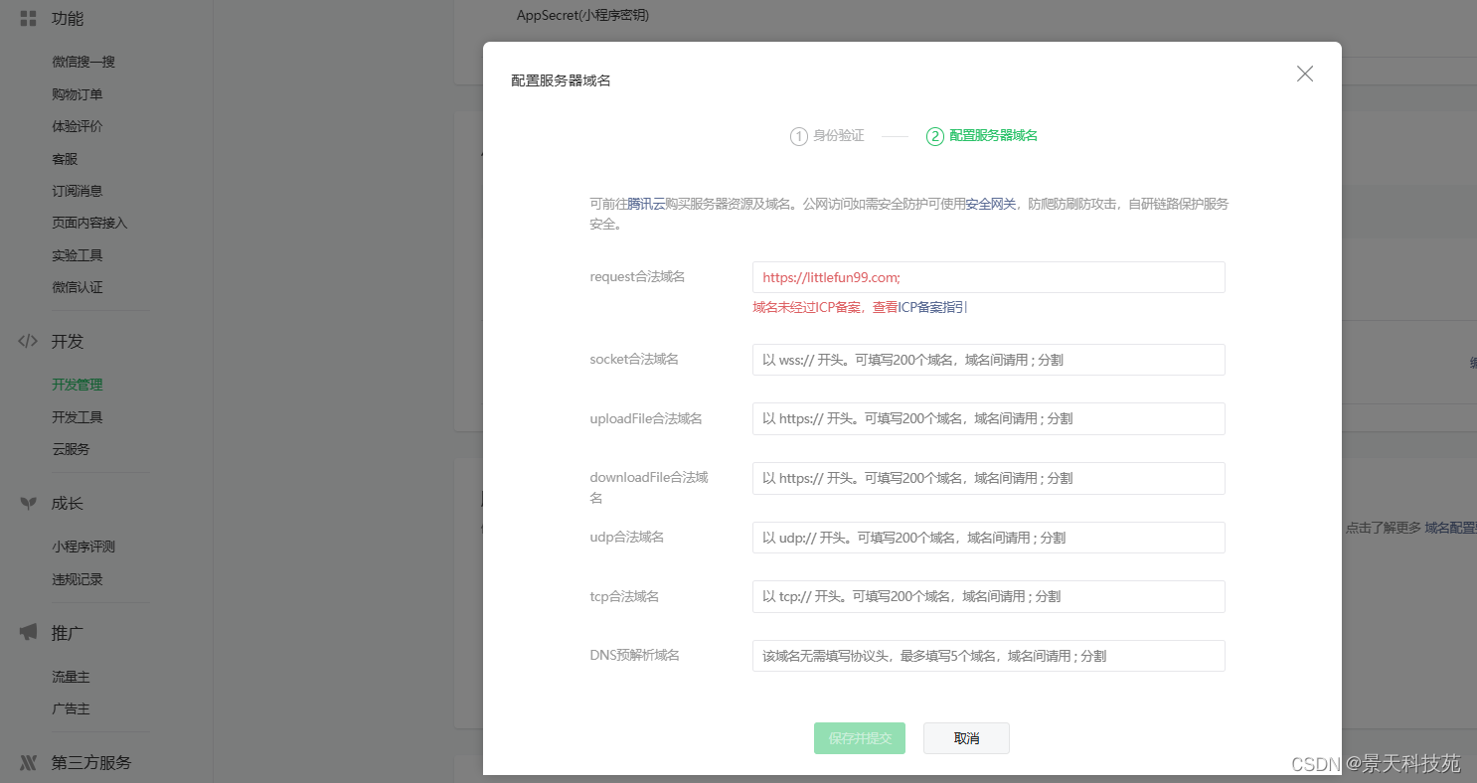Select 开发管理 in sidebar

pos(78,385)
